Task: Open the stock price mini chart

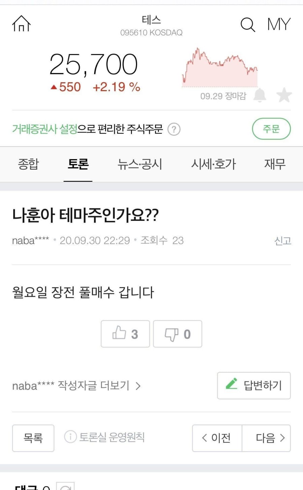Action: (x=220, y=68)
